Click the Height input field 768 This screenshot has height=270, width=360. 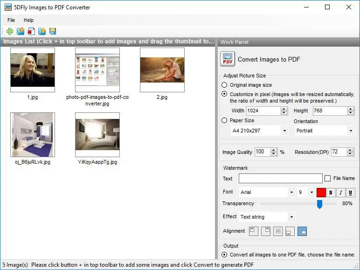[330, 111]
